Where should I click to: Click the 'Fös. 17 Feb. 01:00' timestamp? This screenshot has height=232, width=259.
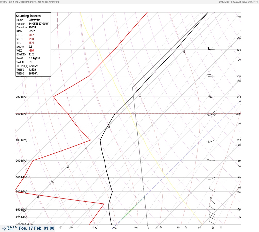[36, 228]
